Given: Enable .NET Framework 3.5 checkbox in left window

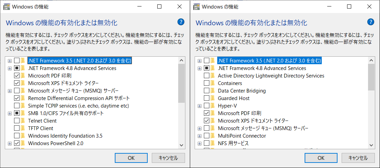Looking at the screenshot, I should (x=17, y=60).
